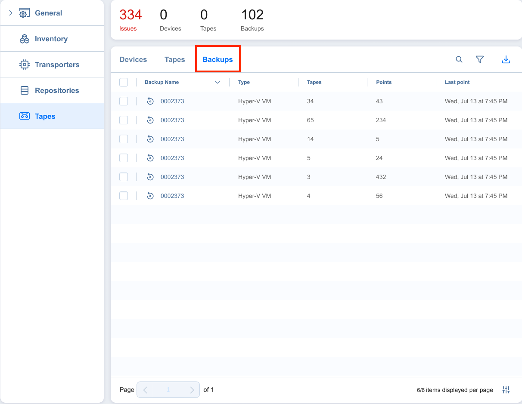The width and height of the screenshot is (522, 404).
Task: Tick checkbox of row with 56 points
Action: point(124,196)
